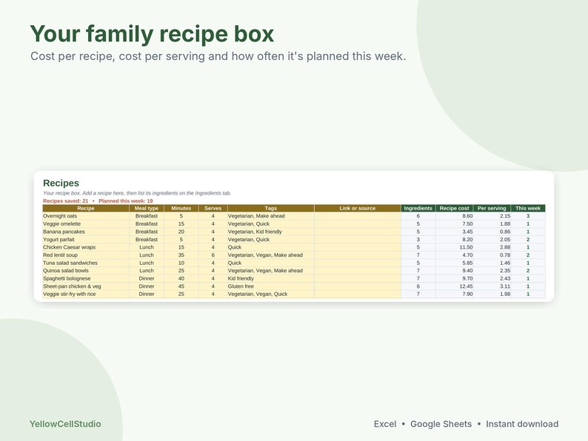The width and height of the screenshot is (588, 441).
Task: Click the "Gluten free" tags cell
Action: [x=271, y=286]
